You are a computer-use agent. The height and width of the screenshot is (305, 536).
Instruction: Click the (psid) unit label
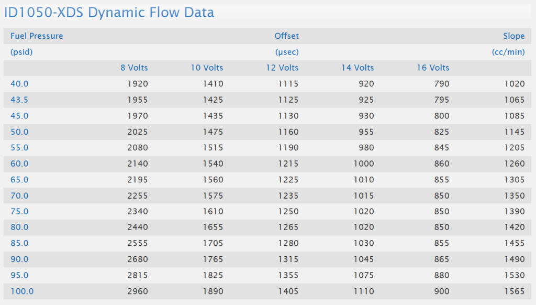[x=22, y=52]
